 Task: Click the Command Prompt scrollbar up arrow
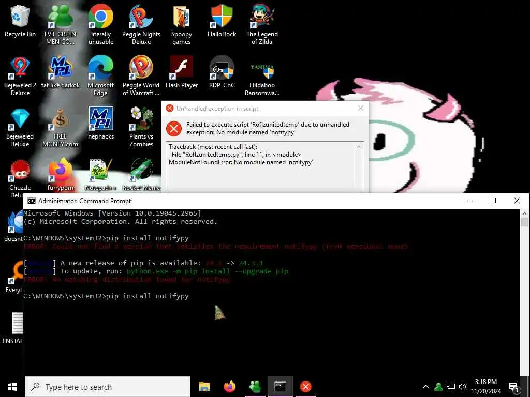pos(524,213)
